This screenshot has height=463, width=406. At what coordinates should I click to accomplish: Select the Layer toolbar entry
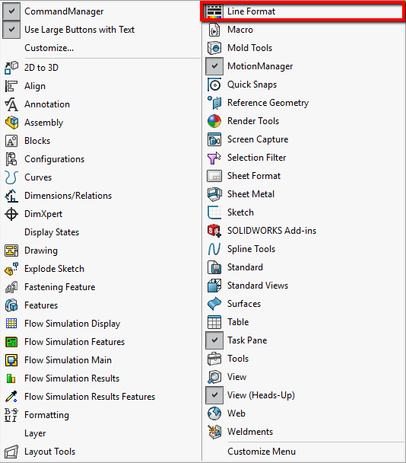35,433
